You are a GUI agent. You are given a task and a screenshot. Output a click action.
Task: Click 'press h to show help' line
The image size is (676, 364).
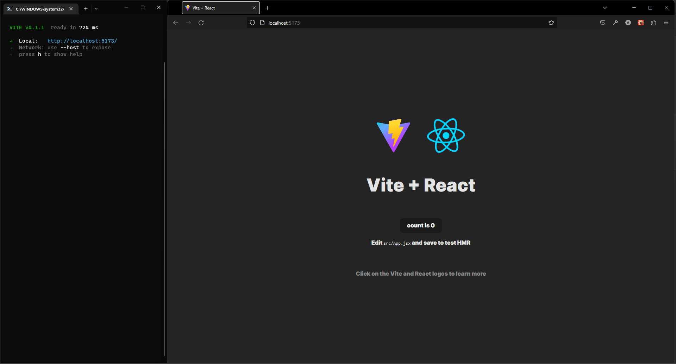51,54
